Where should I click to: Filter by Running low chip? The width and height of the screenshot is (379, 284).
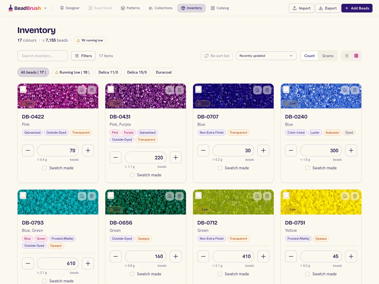(x=72, y=72)
